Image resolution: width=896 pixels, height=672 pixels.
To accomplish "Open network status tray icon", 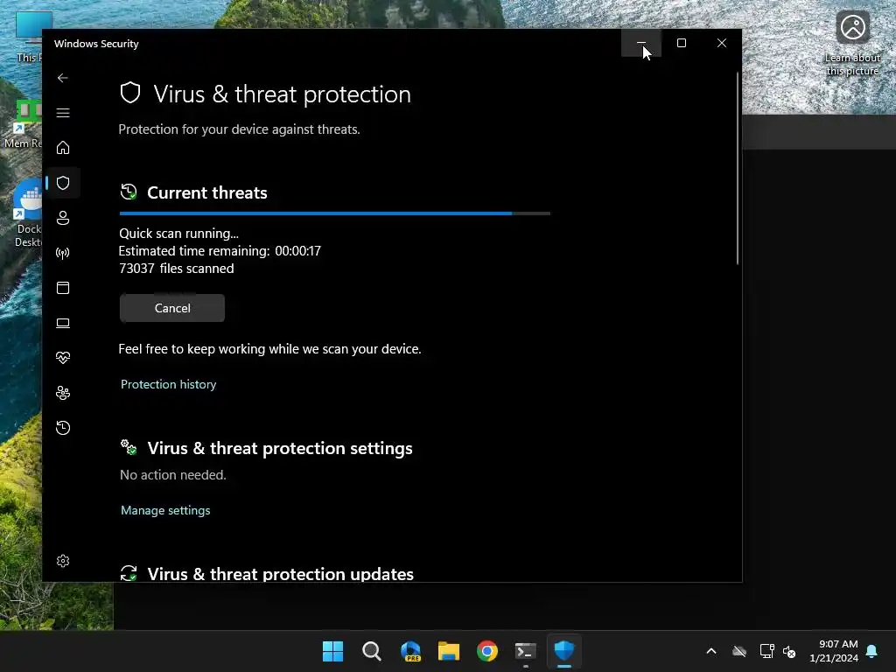I will pos(766,651).
